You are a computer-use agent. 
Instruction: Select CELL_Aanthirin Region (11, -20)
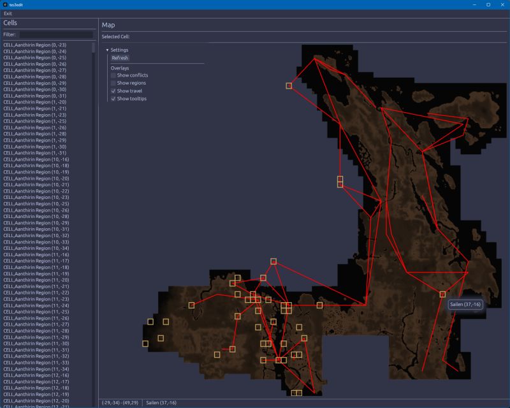click(x=36, y=280)
